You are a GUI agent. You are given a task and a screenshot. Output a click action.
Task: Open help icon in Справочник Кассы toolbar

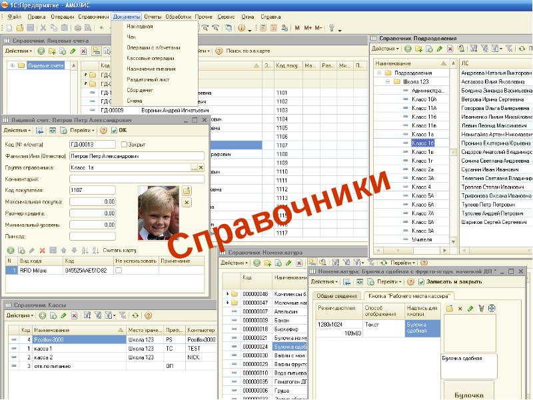coord(148,315)
